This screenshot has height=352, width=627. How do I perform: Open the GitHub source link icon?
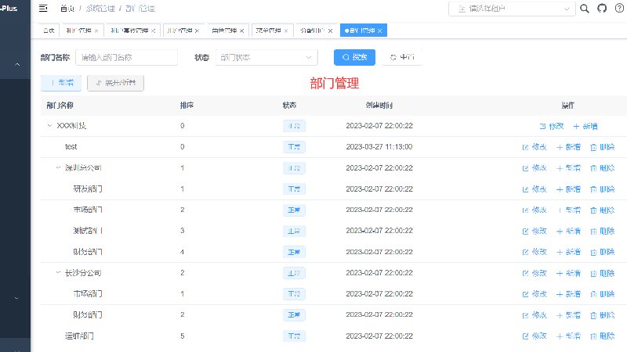(x=602, y=9)
